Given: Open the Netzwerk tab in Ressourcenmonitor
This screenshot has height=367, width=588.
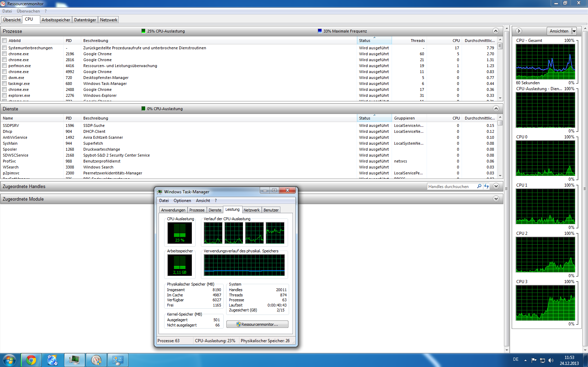Looking at the screenshot, I should [108, 20].
